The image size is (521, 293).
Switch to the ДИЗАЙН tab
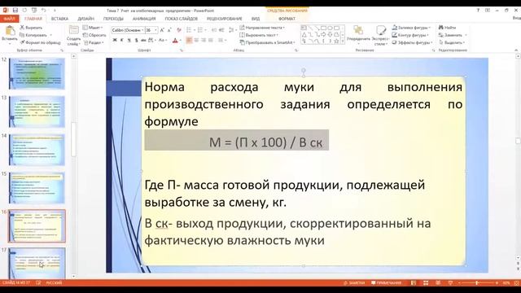pyautogui.click(x=85, y=19)
